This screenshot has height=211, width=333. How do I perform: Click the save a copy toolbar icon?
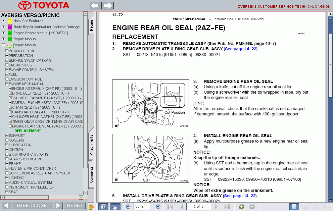(103, 207)
